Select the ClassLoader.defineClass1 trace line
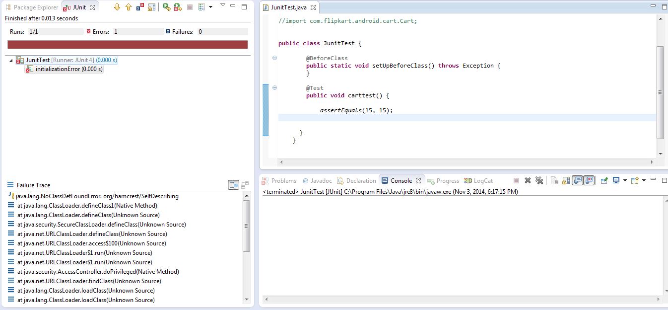Screen dimensions: 668x310 click(82, 206)
